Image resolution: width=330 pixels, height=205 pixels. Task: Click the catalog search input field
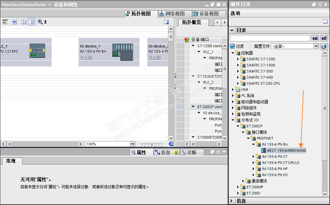[x=270, y=38]
